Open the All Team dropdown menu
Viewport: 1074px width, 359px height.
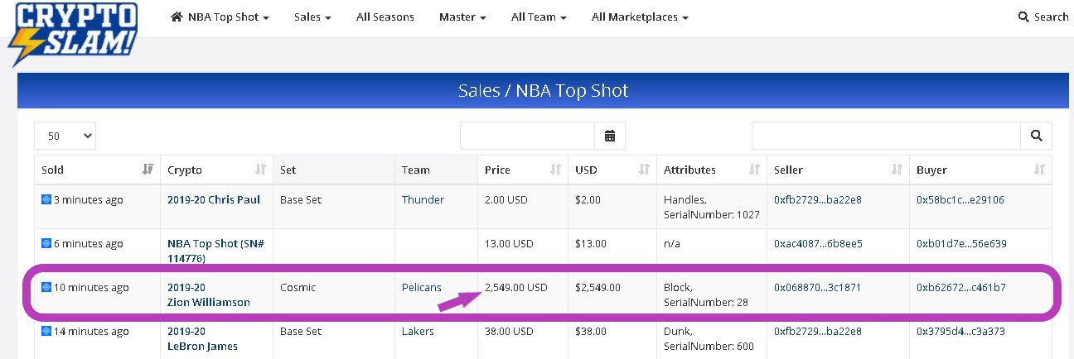tap(539, 17)
